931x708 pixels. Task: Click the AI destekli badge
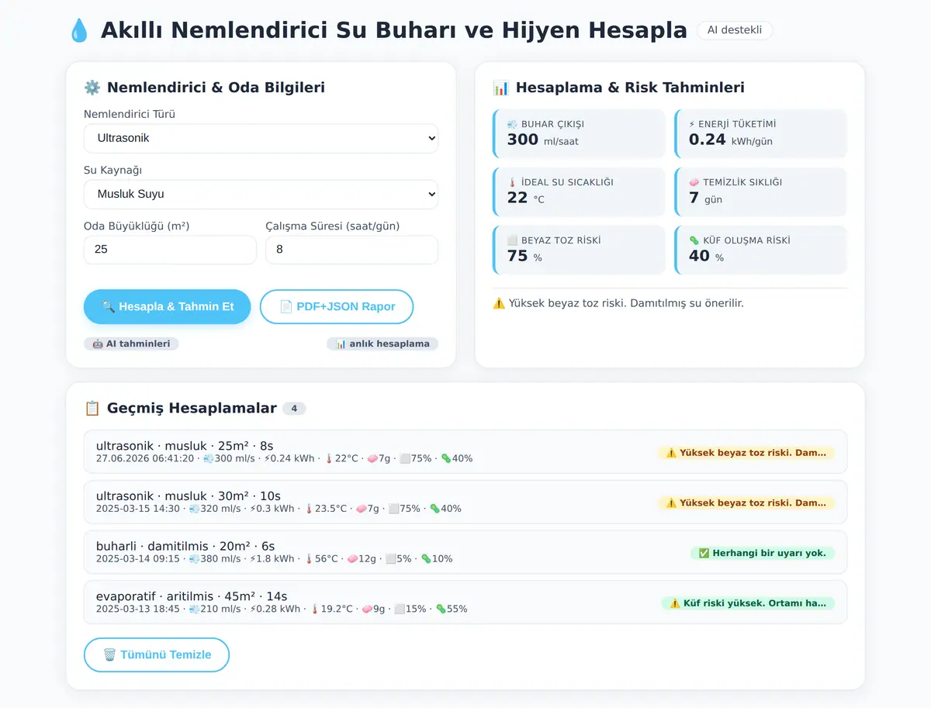click(x=735, y=30)
